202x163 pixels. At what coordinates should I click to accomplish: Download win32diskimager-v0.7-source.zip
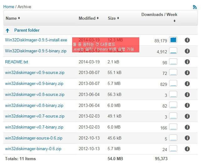pos(35,116)
